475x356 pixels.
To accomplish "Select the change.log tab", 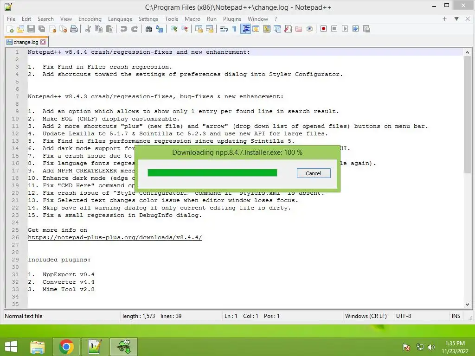I will [26, 42].
